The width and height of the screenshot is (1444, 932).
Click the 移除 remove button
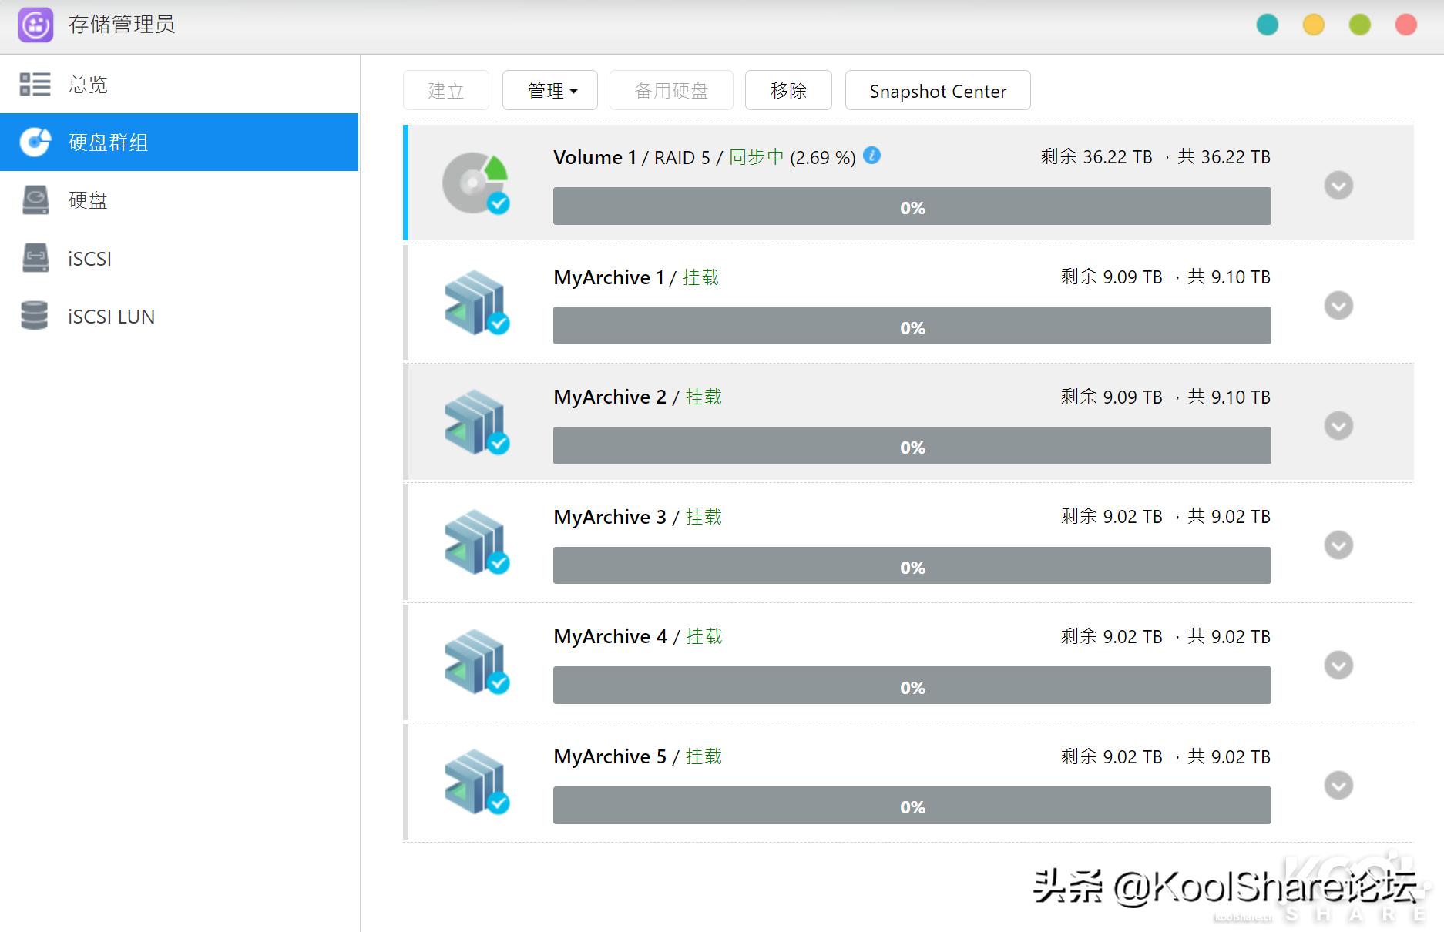(x=787, y=90)
